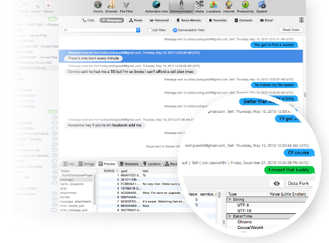Switch to the Posts tab
This screenshot has height=243, width=329.
136,21
